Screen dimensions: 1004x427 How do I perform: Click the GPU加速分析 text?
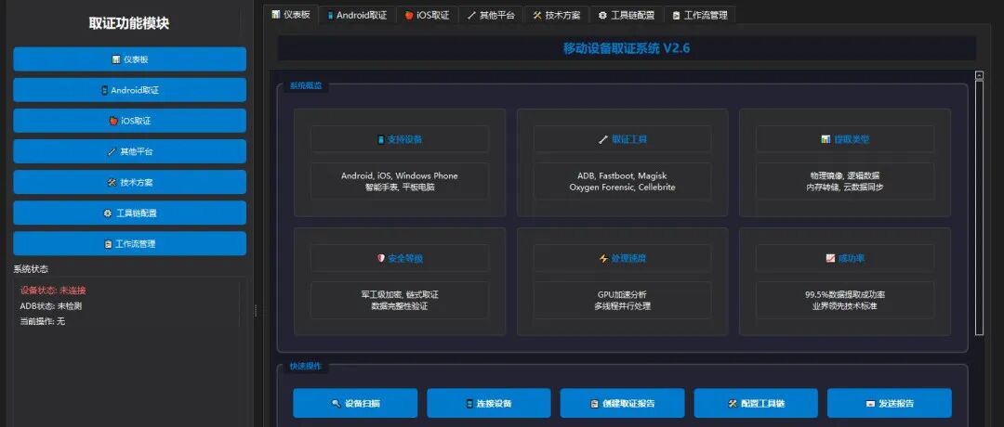tap(622, 294)
